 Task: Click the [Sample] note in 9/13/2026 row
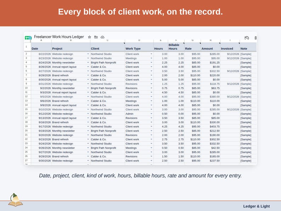tap(248, 118)
